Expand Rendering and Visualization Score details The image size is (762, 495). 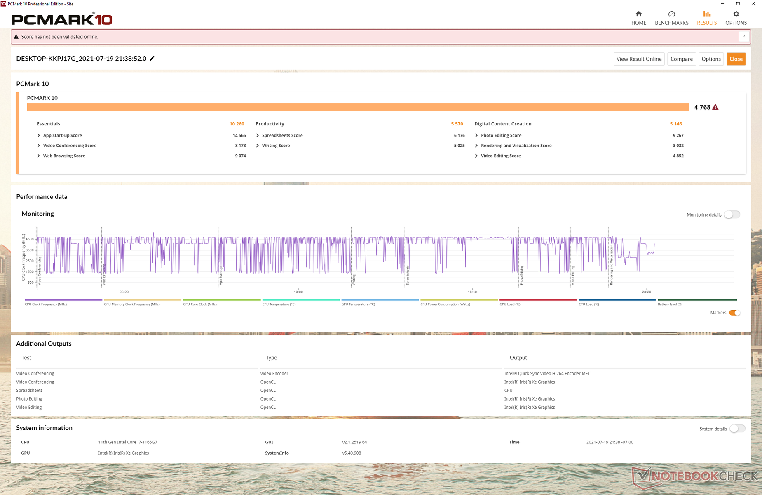click(476, 146)
